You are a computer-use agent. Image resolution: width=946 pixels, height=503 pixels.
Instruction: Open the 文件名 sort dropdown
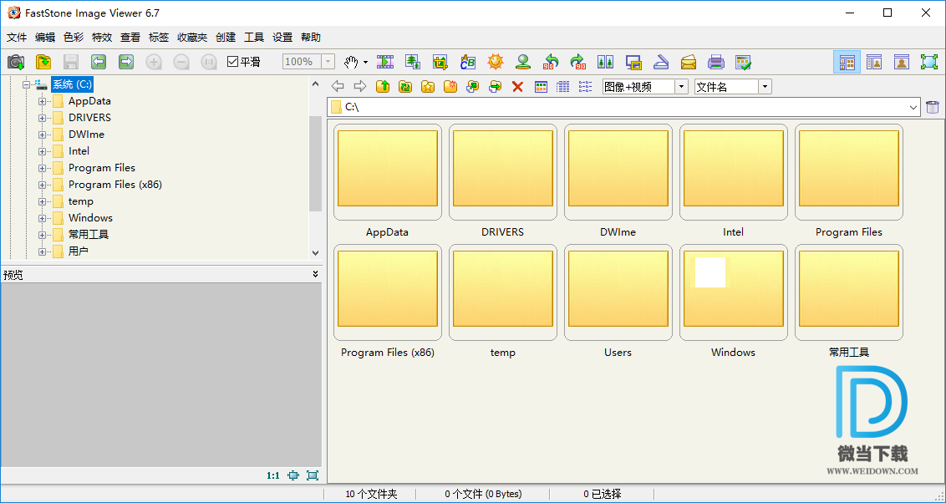pos(765,87)
